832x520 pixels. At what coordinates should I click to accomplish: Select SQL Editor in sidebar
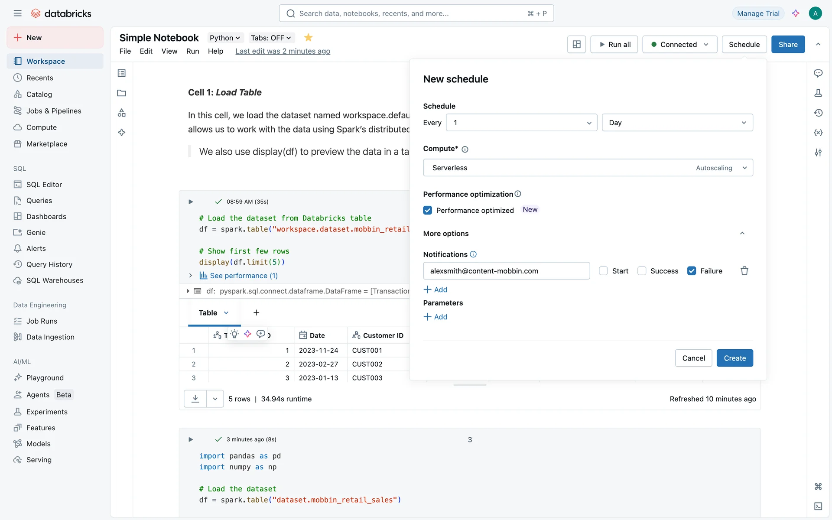[44, 185]
